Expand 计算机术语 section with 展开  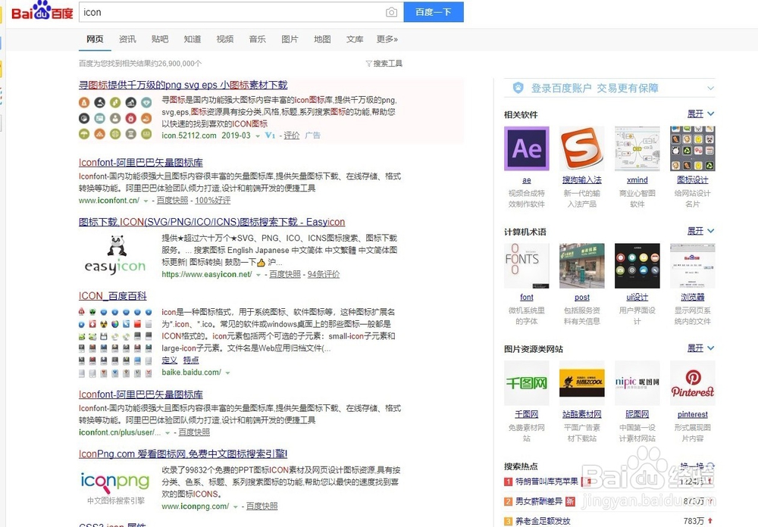[700, 232]
